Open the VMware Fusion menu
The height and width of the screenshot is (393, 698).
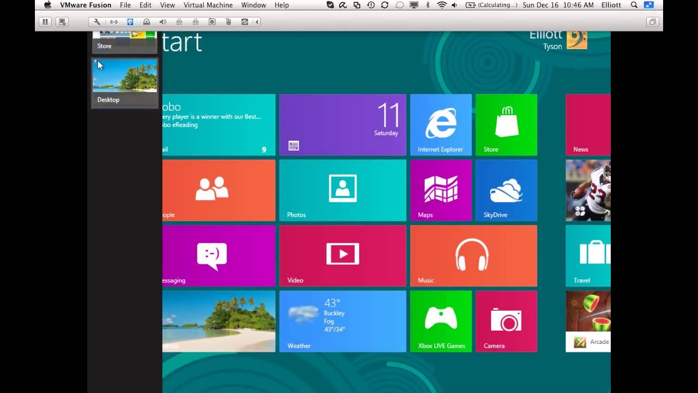point(86,5)
